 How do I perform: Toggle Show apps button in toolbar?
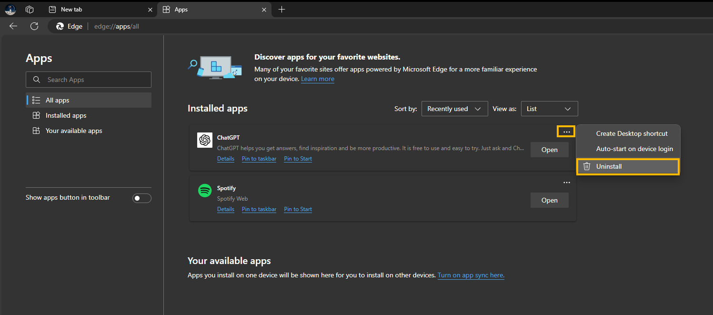tap(141, 198)
